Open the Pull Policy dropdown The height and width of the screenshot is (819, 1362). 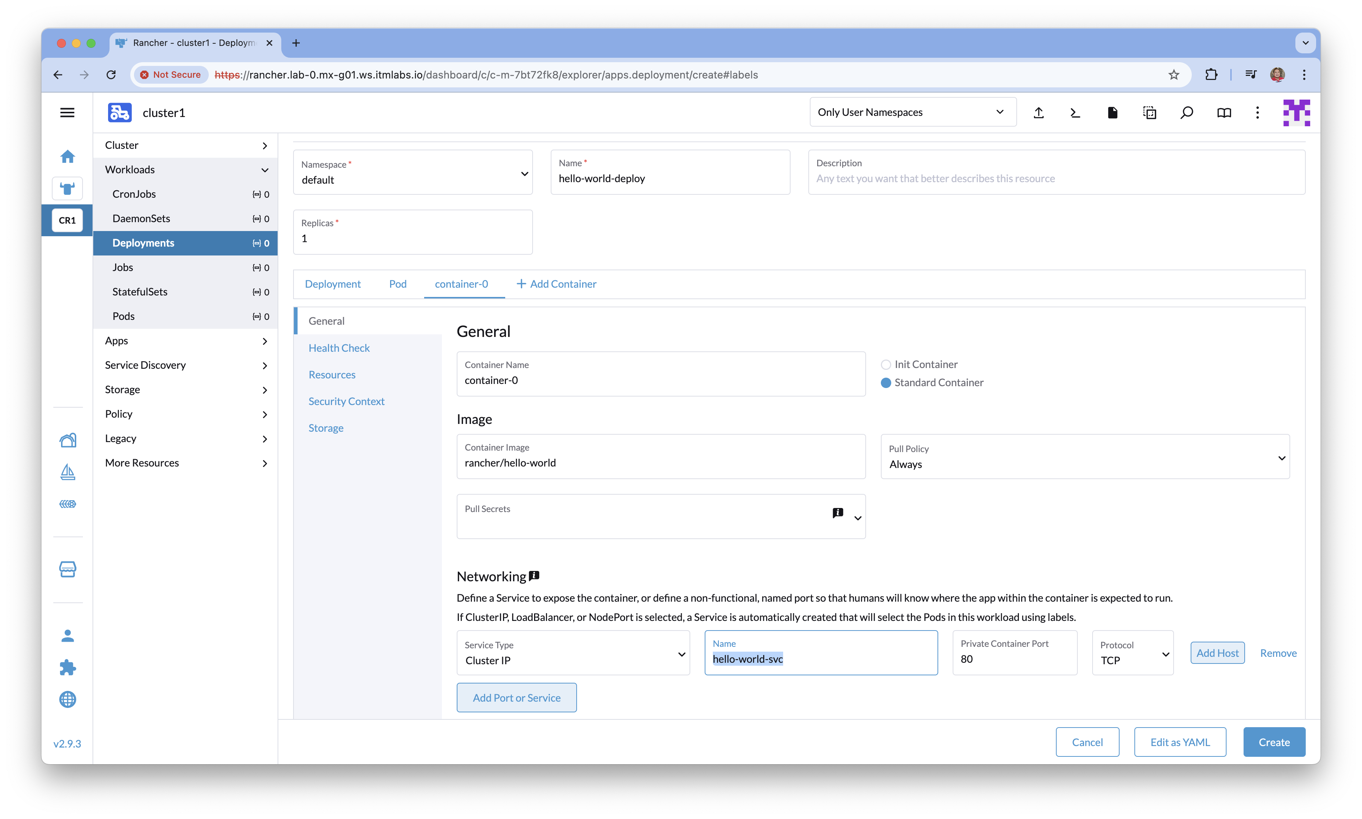tap(1084, 457)
